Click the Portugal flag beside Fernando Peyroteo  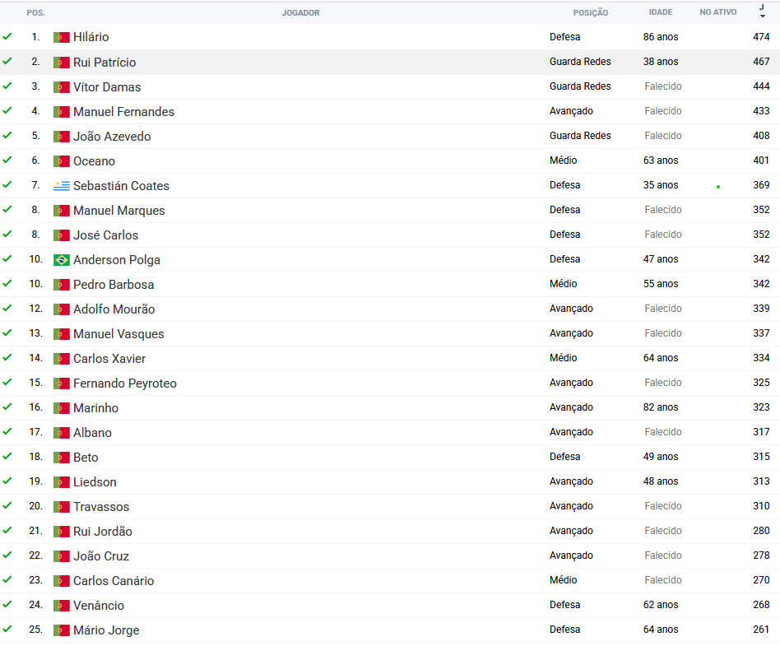62,383
